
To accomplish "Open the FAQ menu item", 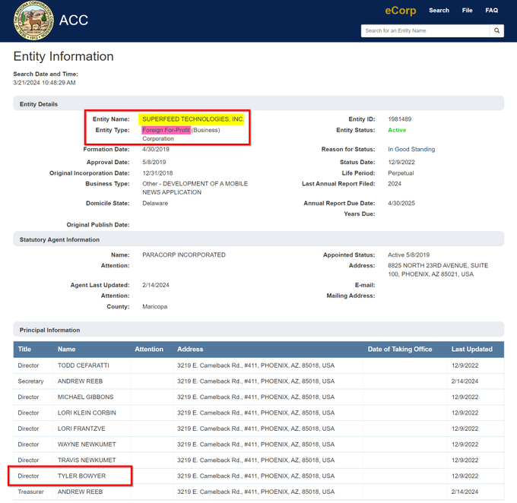I will coord(492,11).
